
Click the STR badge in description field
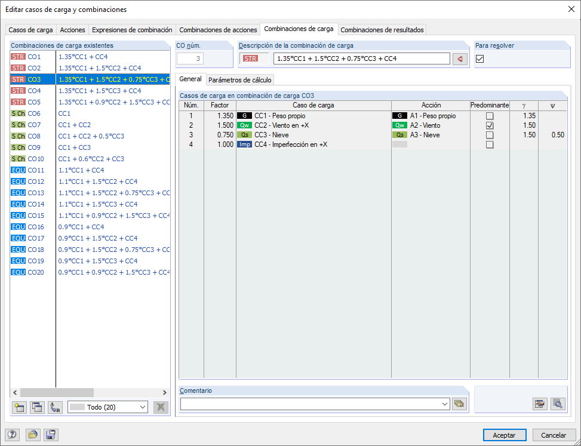coord(250,59)
